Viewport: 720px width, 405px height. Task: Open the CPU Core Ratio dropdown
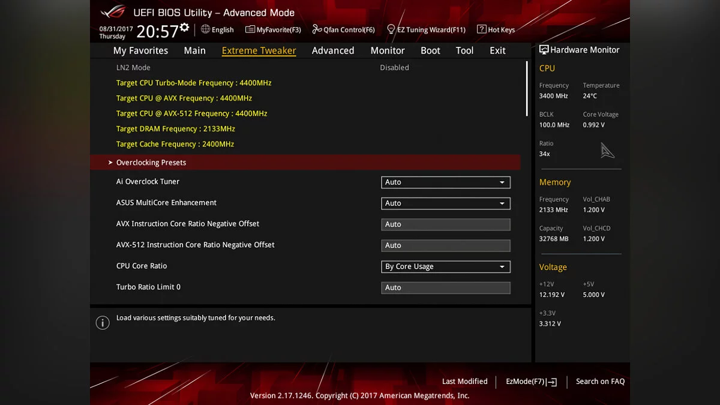pos(445,266)
